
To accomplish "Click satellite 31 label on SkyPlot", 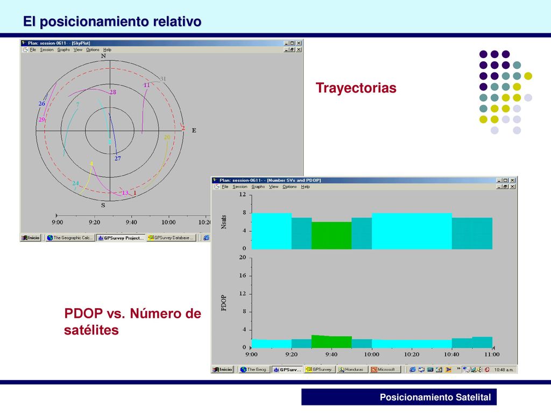I will 163,79.
